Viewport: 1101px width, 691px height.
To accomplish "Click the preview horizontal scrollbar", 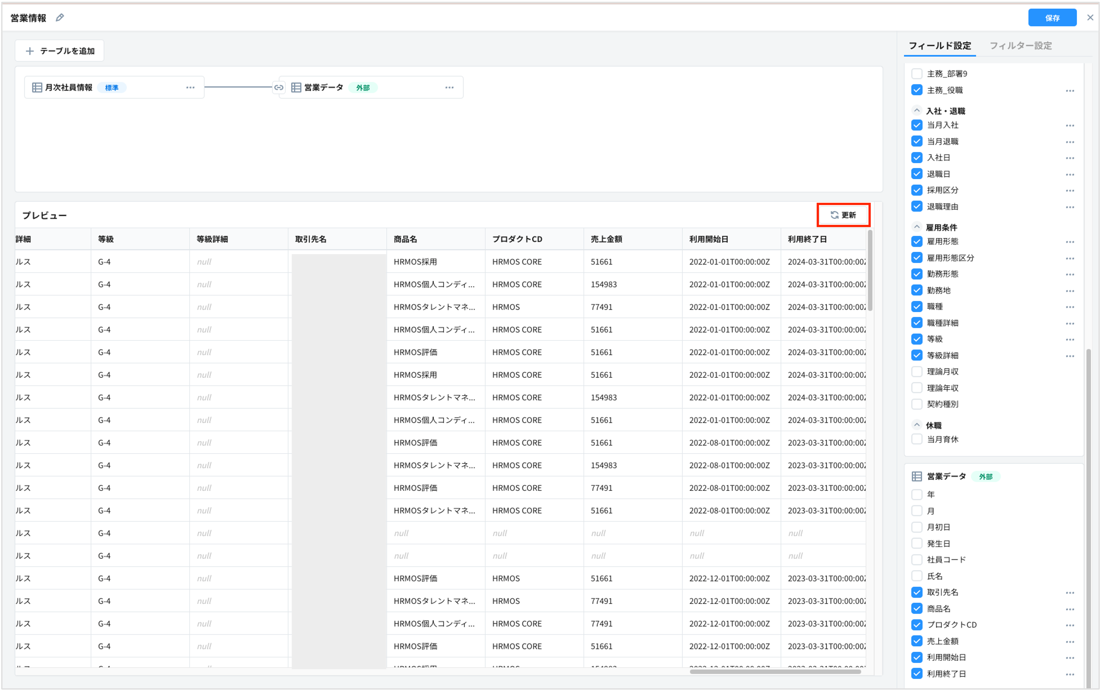I will (775, 671).
